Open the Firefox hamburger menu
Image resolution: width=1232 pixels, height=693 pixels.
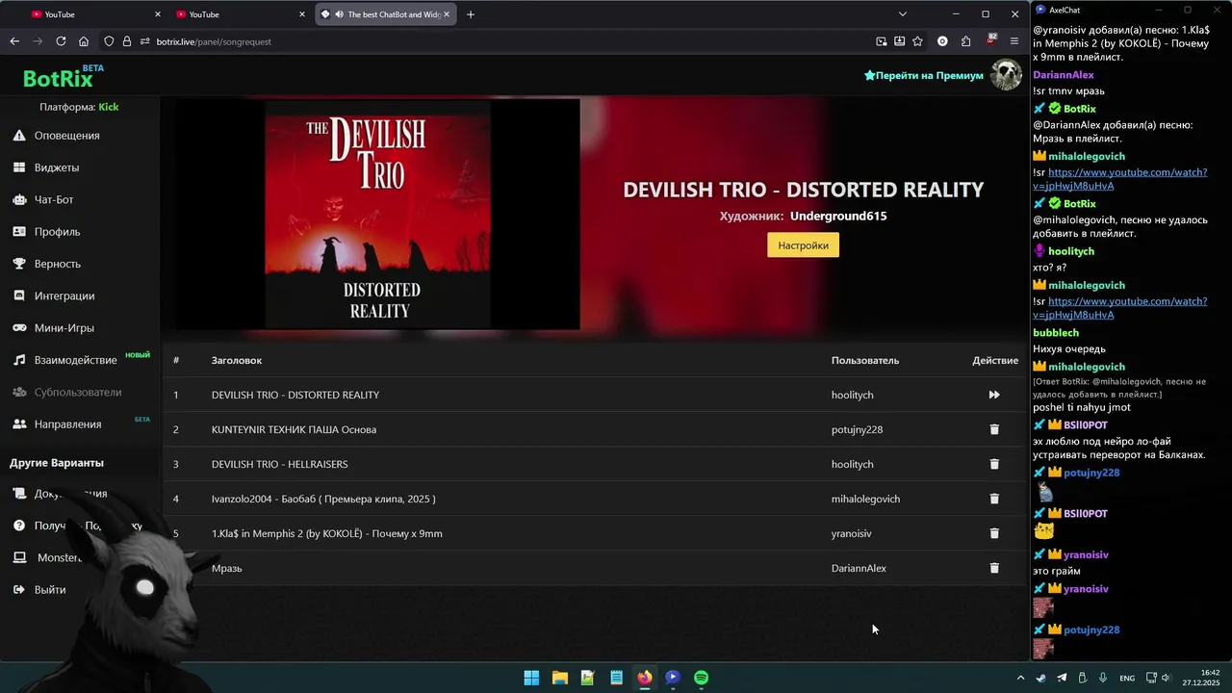(x=1014, y=41)
